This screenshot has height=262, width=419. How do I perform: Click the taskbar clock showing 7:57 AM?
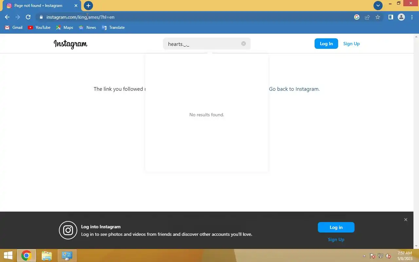405,256
